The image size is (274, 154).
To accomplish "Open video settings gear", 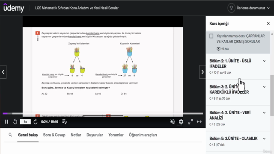I will [x=181, y=121].
